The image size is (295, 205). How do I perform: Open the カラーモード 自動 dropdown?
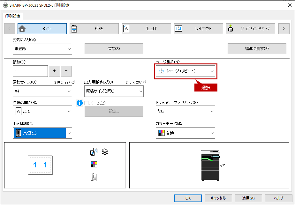[x=185, y=133]
